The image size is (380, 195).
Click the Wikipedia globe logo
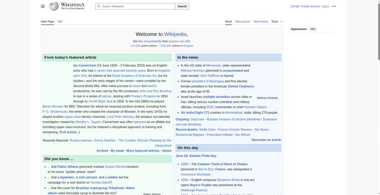click(54, 6)
